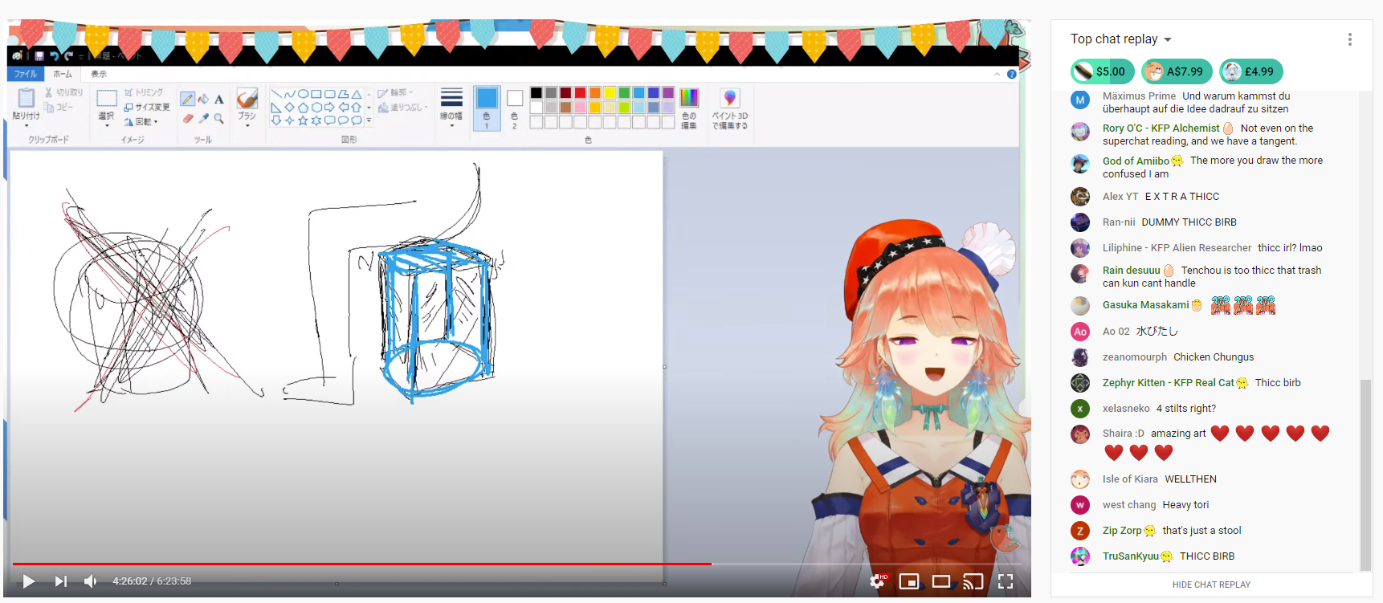Select the Eraser tool

188,118
